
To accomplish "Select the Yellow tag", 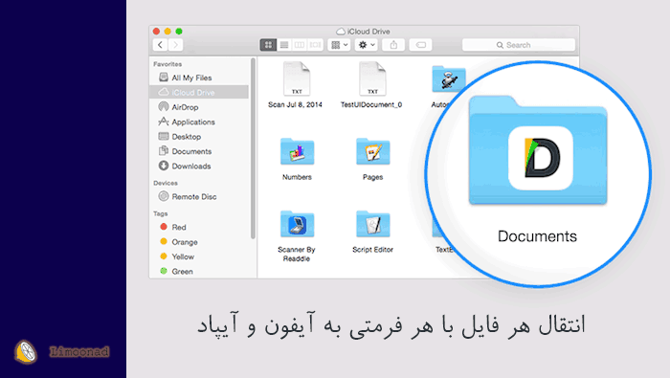I will [199, 256].
